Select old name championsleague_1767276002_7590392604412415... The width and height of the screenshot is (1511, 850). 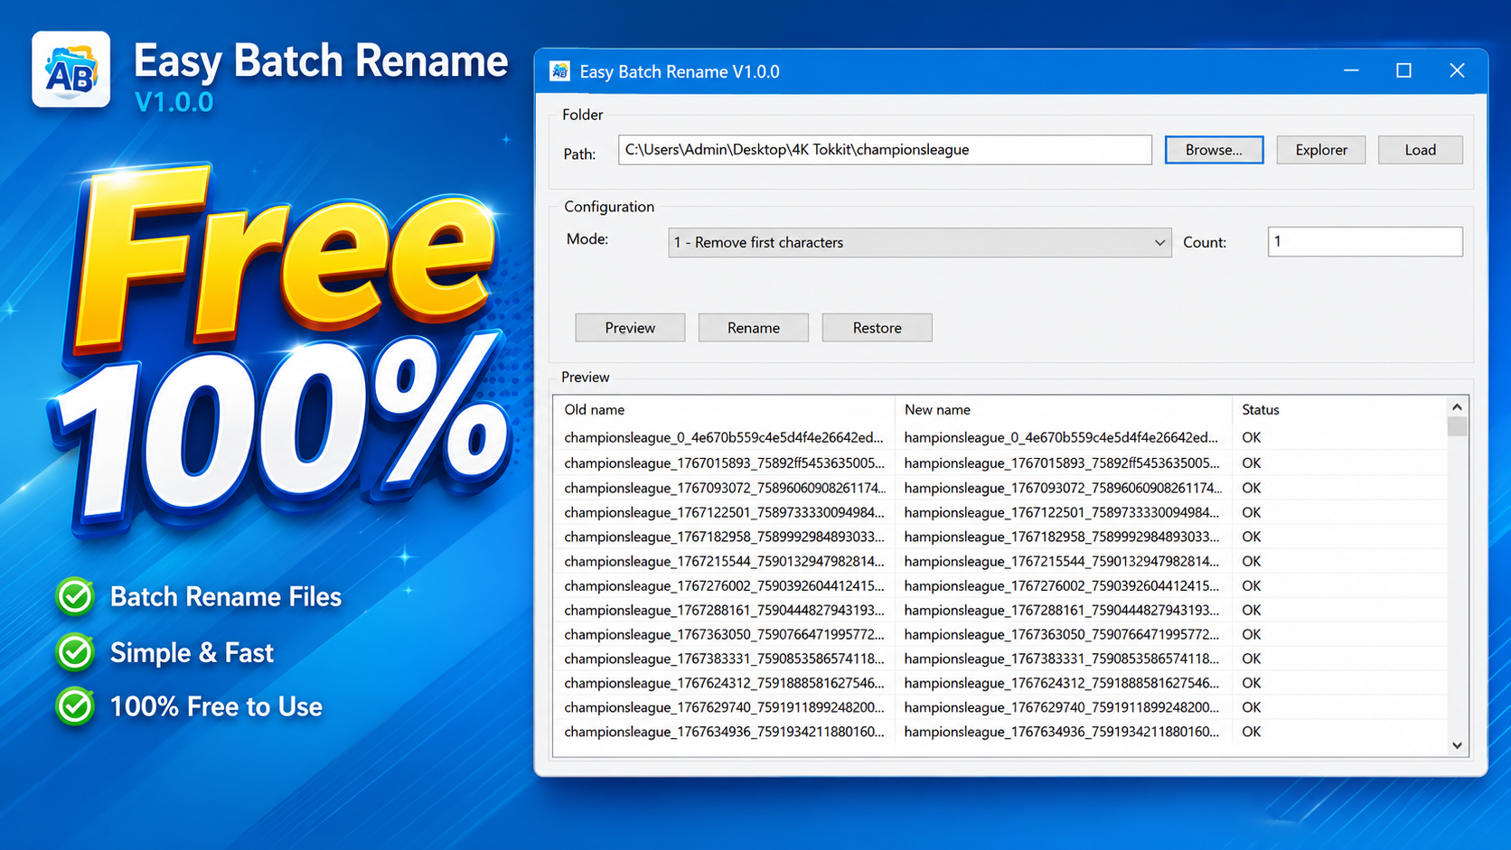pyautogui.click(x=724, y=585)
